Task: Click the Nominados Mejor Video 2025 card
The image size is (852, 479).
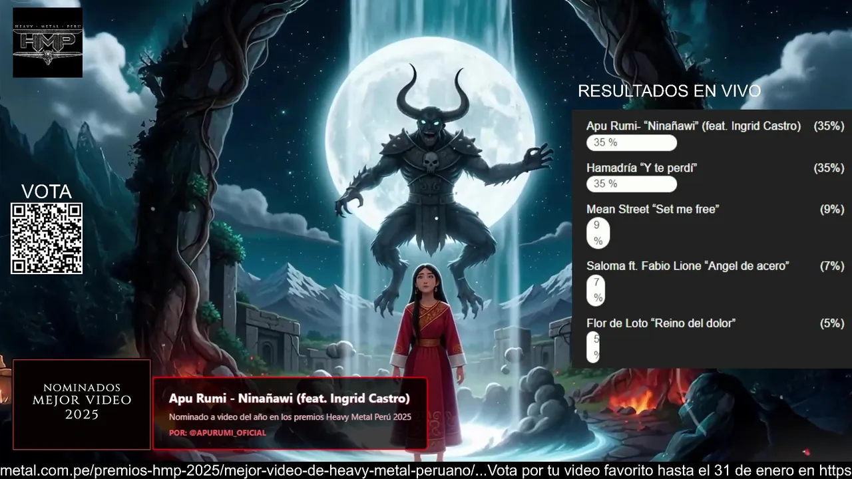Action: coord(82,404)
